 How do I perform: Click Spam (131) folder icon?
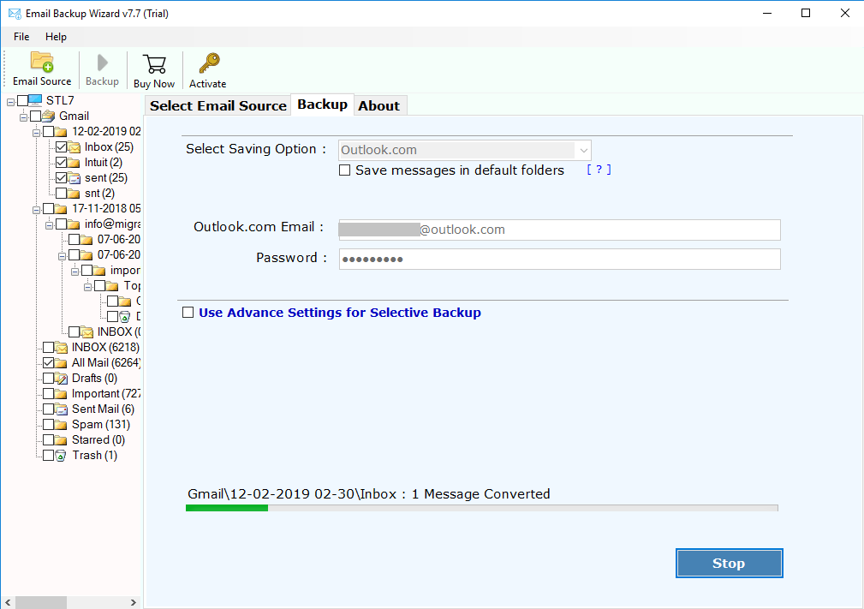tap(61, 425)
